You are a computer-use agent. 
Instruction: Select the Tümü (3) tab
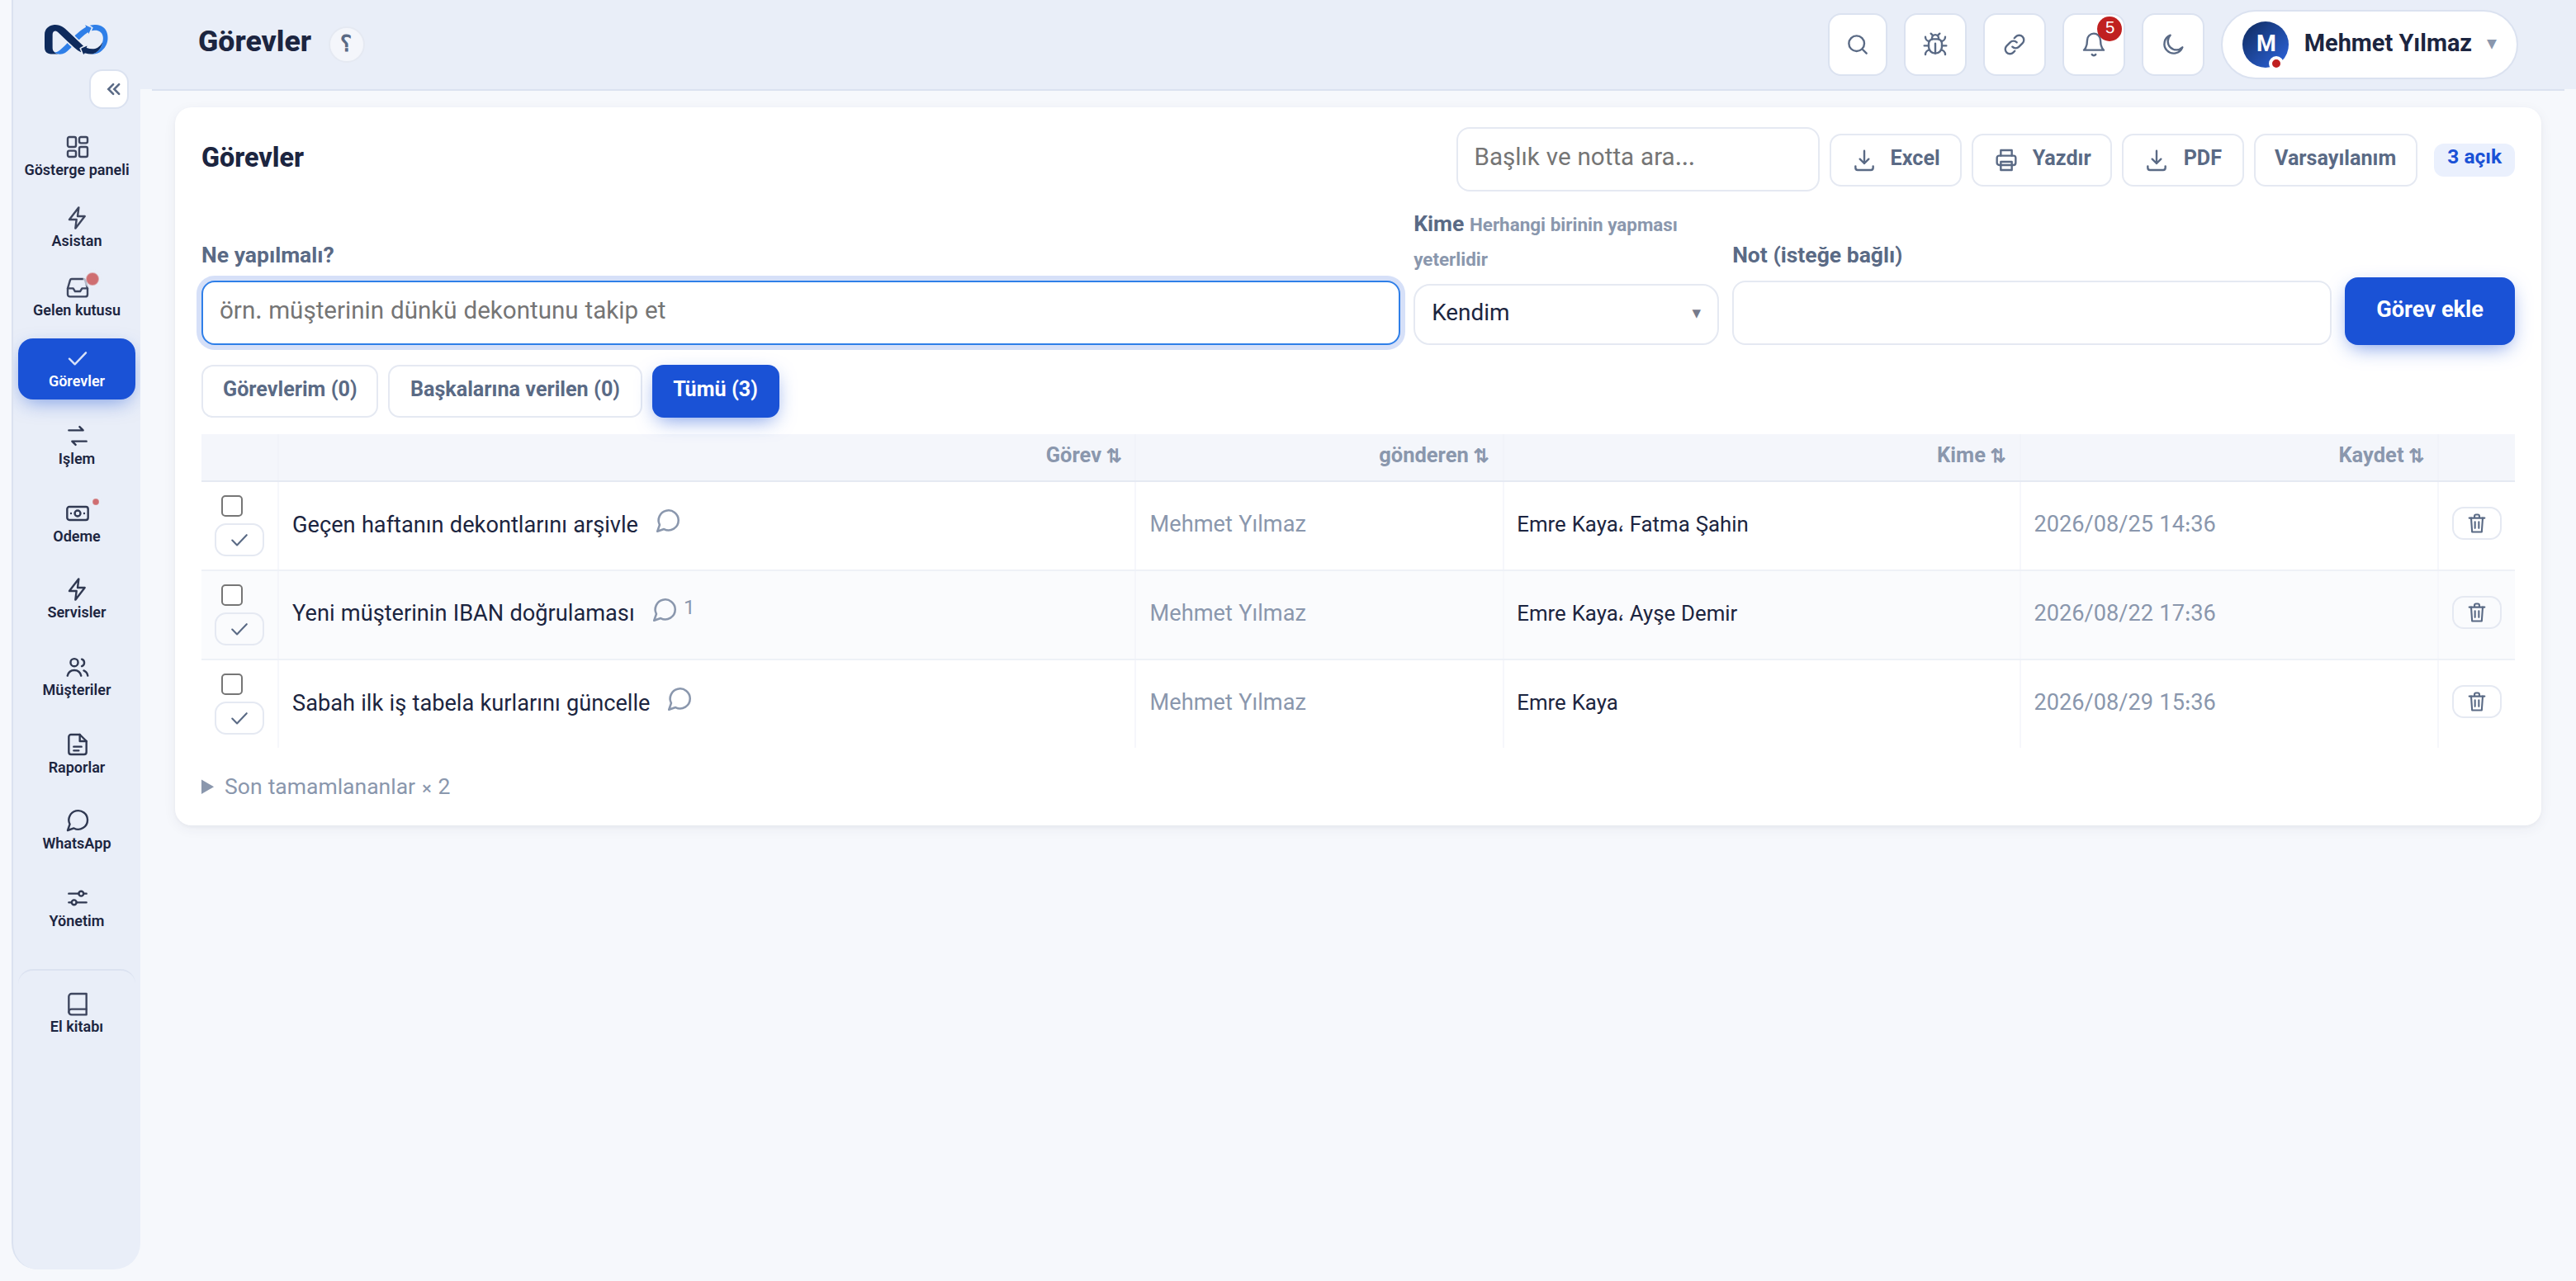715,390
